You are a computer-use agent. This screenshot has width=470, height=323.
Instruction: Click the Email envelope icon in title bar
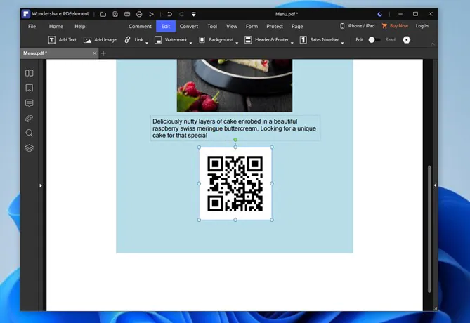(x=127, y=14)
